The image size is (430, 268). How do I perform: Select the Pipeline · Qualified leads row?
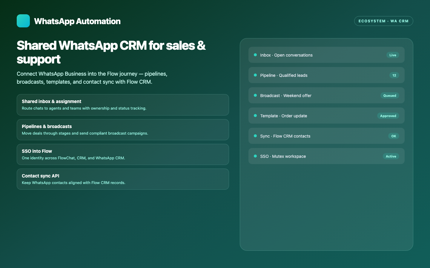pyautogui.click(x=326, y=75)
